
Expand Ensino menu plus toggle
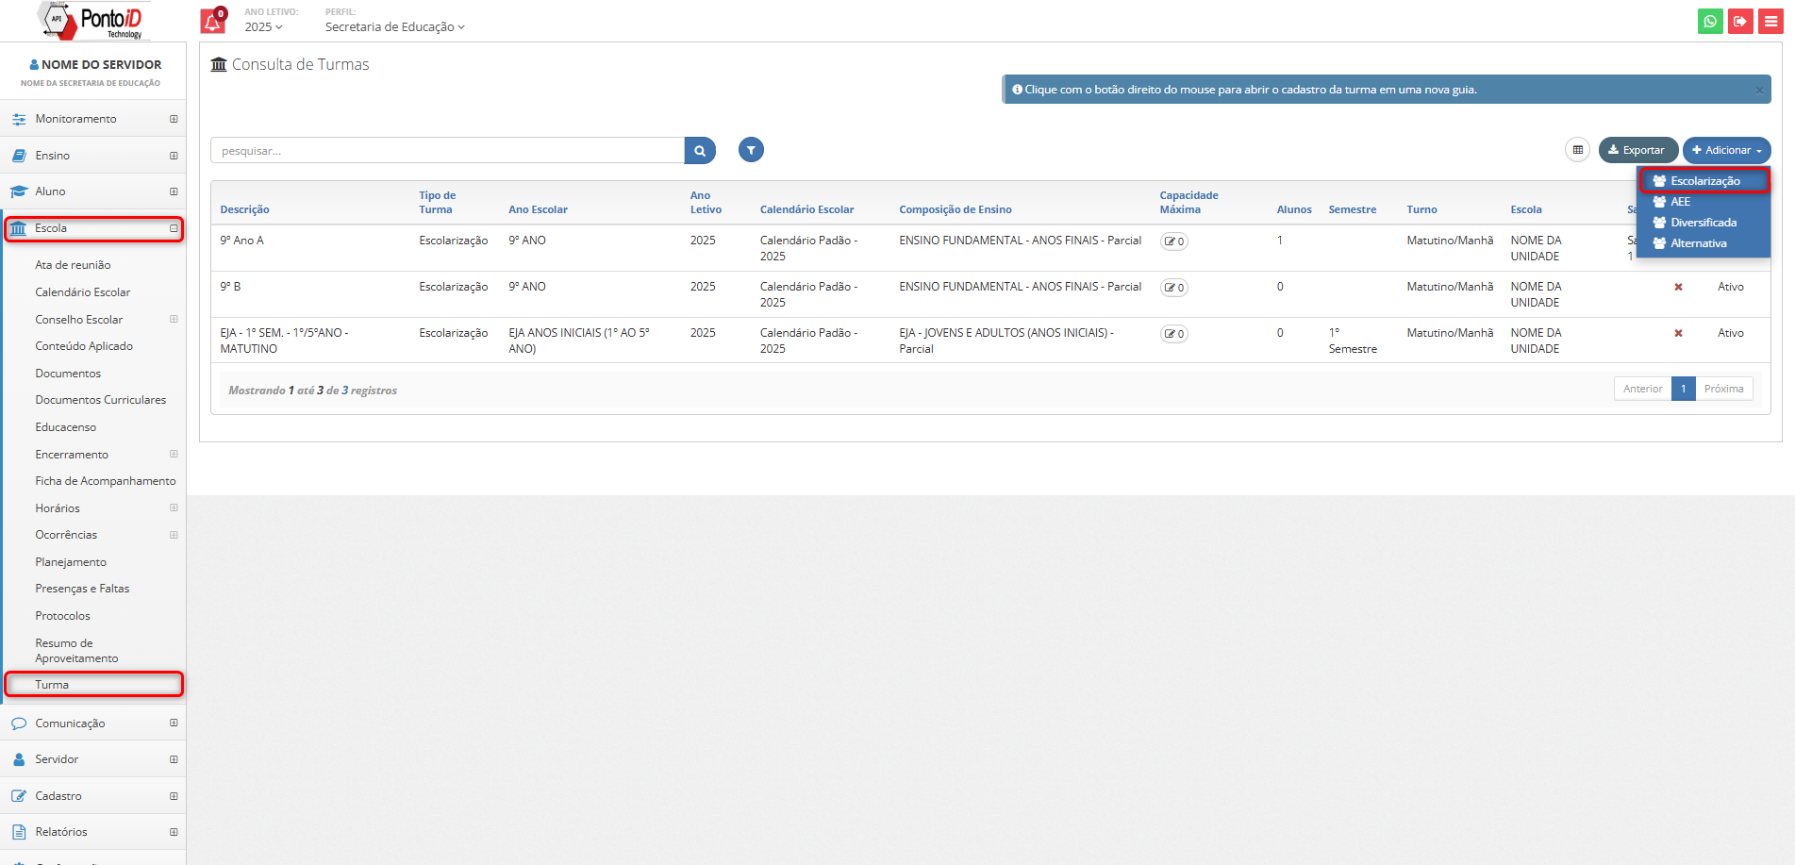(174, 156)
